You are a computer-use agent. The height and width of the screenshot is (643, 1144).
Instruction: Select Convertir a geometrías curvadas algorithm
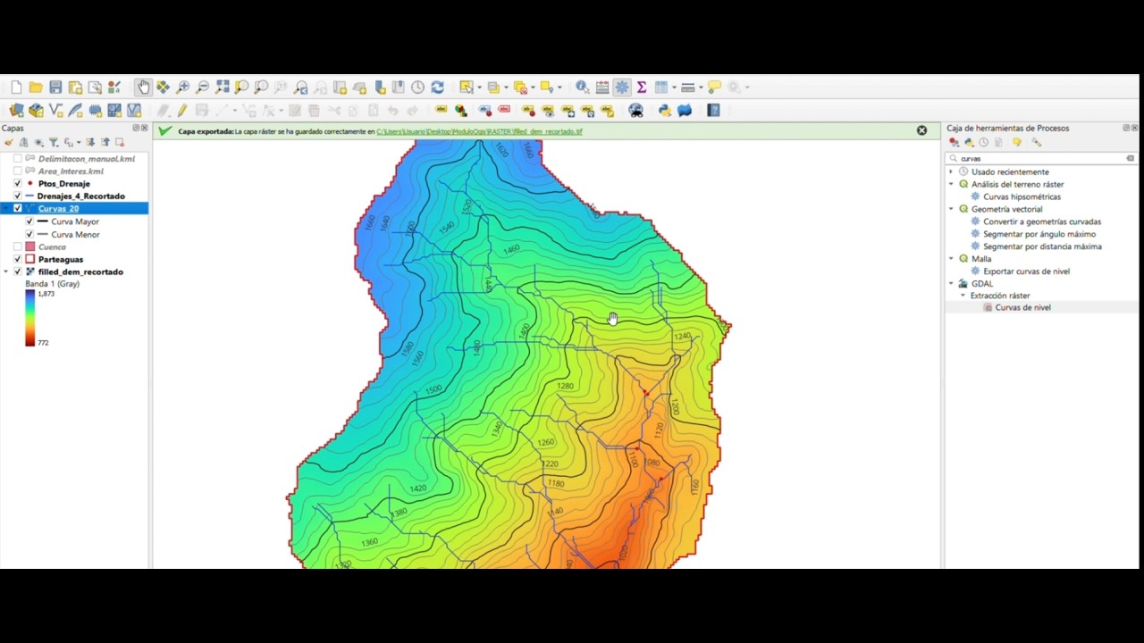point(1042,221)
